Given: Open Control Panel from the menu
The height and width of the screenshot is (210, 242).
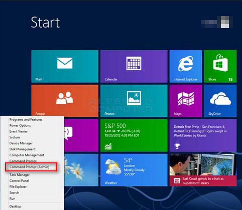Looking at the screenshot, I should (x=19, y=181).
